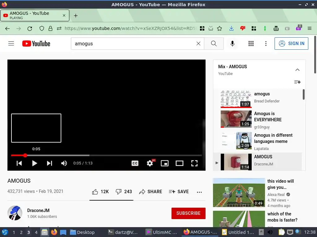
Task: Click the page vertical scrollbar
Action: point(315,55)
